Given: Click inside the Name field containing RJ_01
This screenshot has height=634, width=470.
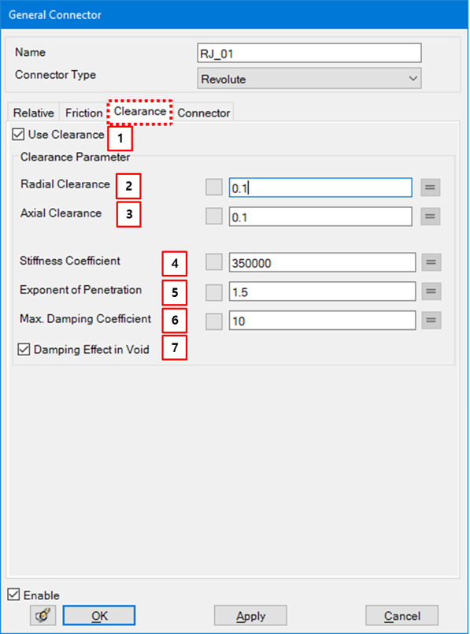Looking at the screenshot, I should pos(307,53).
